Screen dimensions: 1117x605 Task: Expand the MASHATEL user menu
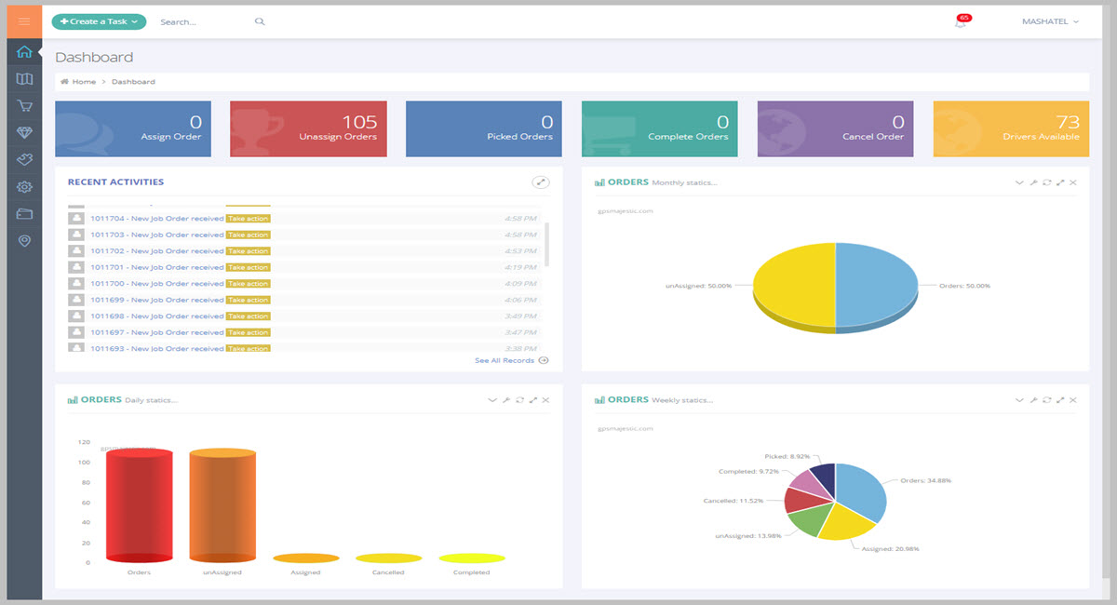pyautogui.click(x=1050, y=21)
